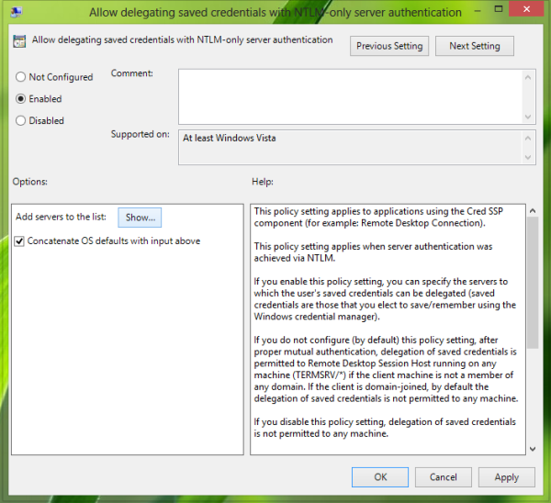
Task: Cancel the policy changes
Action: (444, 477)
